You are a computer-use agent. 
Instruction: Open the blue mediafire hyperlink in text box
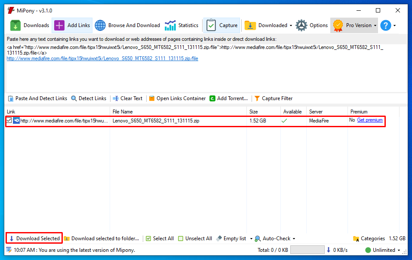(102, 58)
